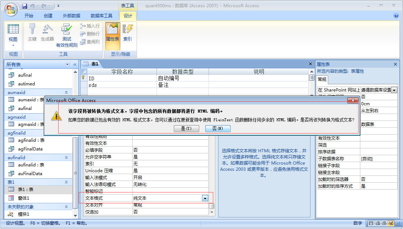Click the sds field name cell
The height and width of the screenshot is (229, 403).
click(x=122, y=85)
